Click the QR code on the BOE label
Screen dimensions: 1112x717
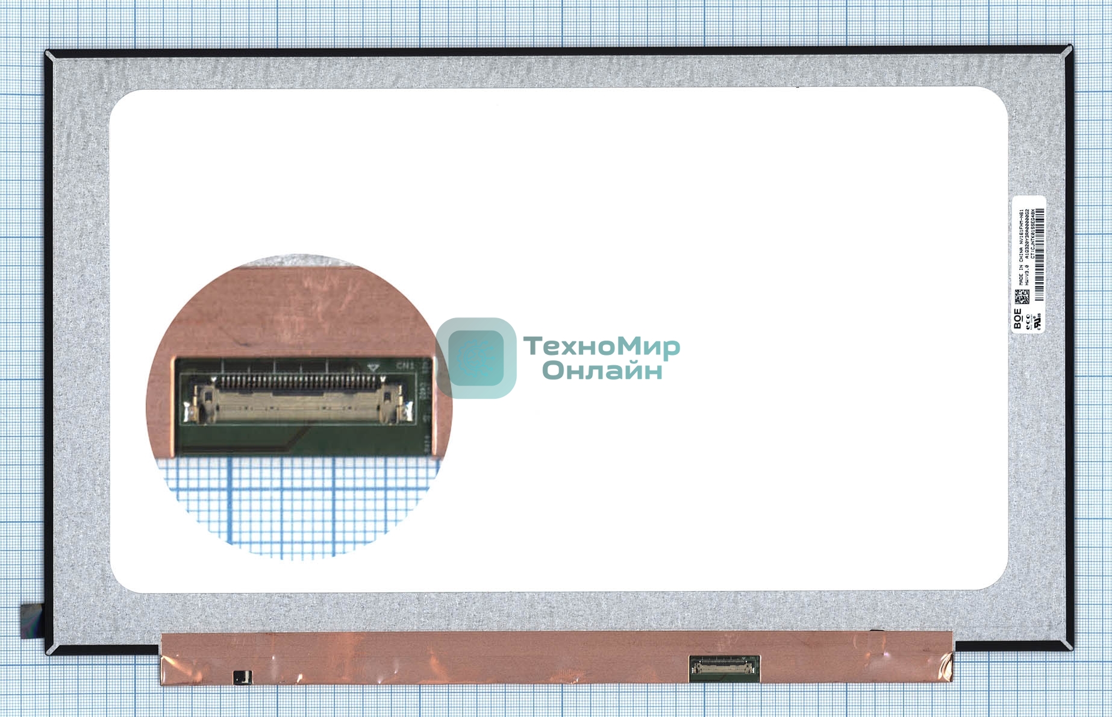[x=1022, y=296]
